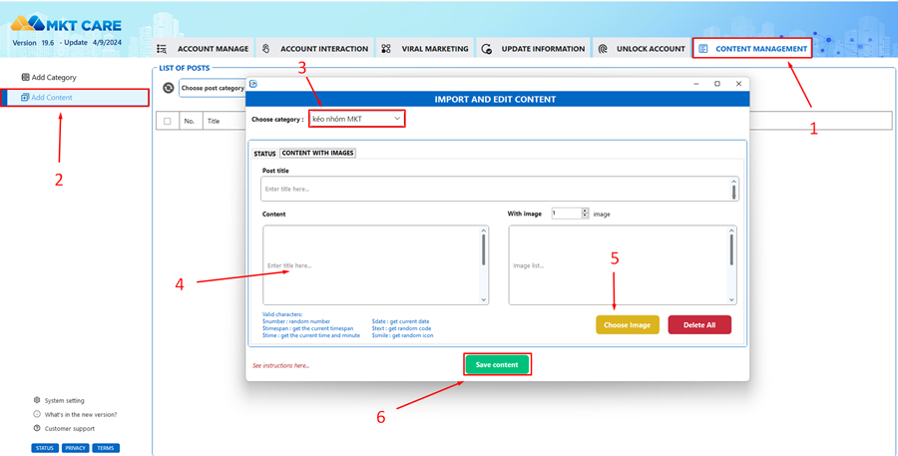
Task: Click the Update Information refresh icon
Action: click(486, 49)
